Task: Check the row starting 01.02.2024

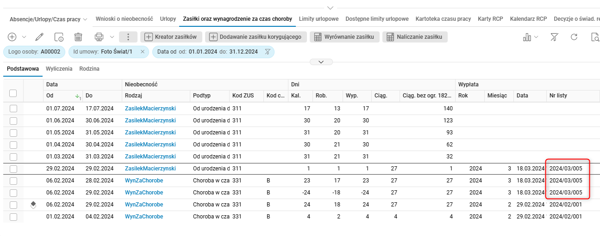Action: point(13,217)
